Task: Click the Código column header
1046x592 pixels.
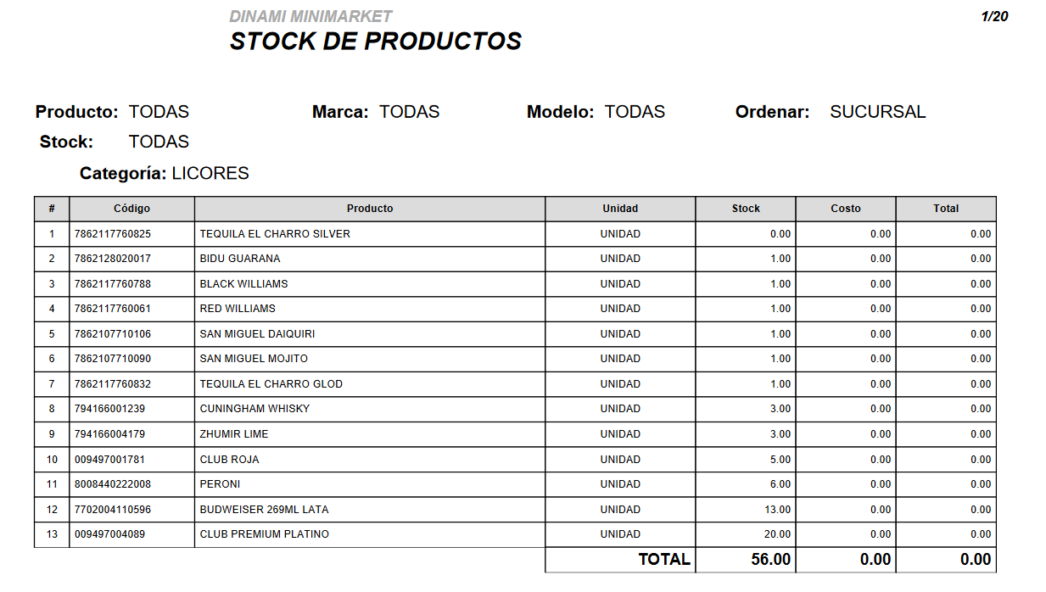Action: 131,209
